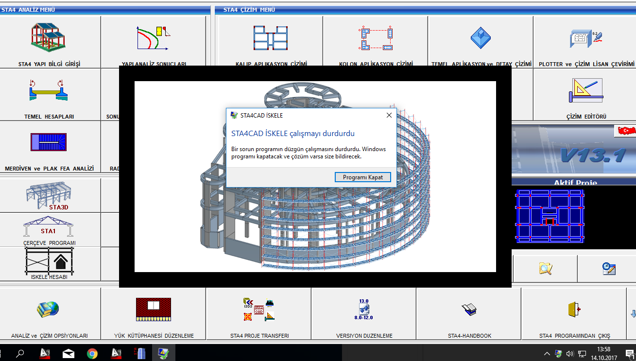Open Plotter ve Çizim Lisan Çevirimi

coord(585,39)
